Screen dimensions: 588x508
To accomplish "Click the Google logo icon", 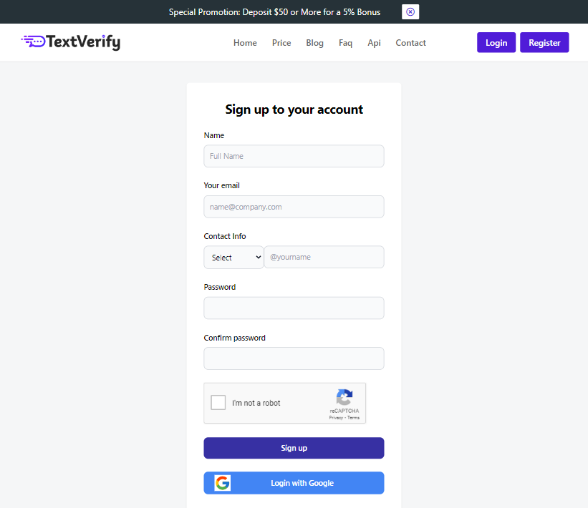I will pyautogui.click(x=223, y=483).
